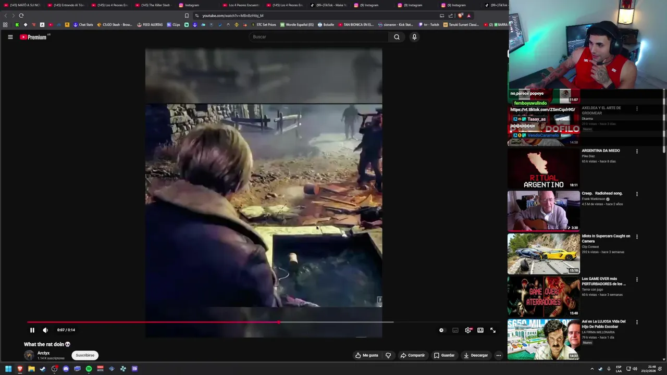Pause the video
The image size is (667, 375).
tap(32, 330)
